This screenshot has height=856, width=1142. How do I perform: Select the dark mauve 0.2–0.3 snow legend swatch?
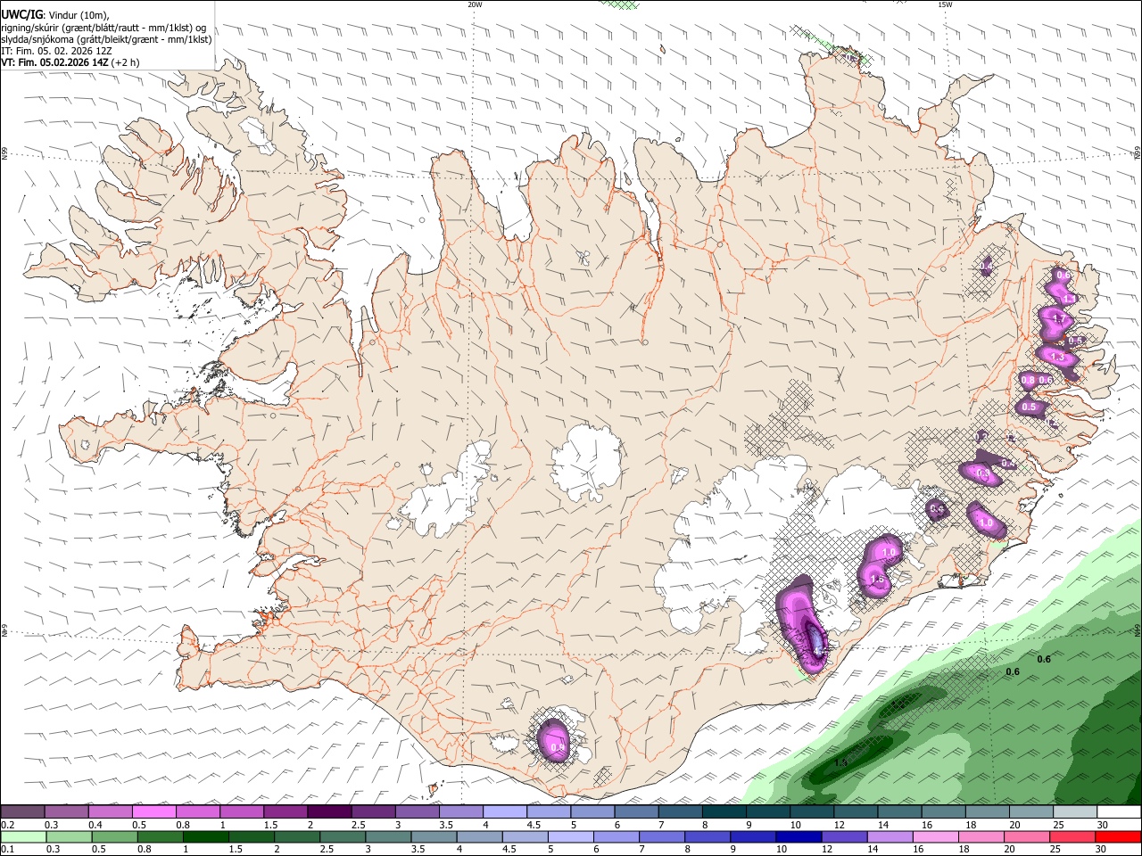pos(22,812)
